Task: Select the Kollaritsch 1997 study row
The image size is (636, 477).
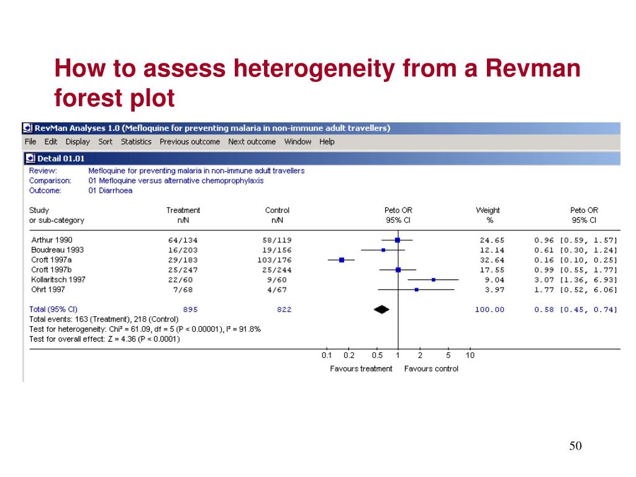Action: [x=324, y=280]
